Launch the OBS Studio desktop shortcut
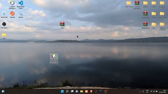Viewport: 168px width, 94px height. (4, 25)
